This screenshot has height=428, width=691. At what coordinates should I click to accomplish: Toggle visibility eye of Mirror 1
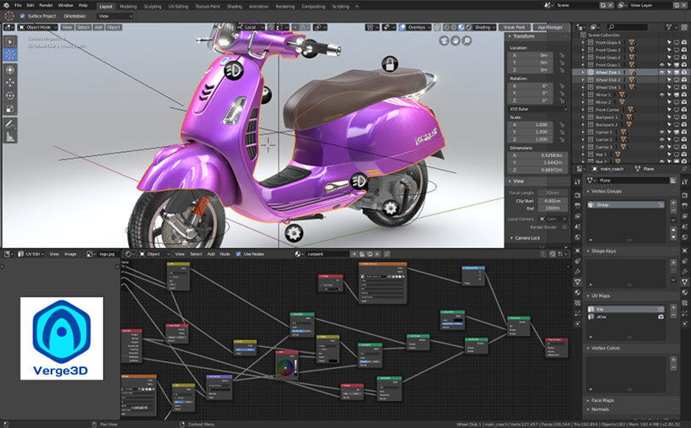pyautogui.click(x=661, y=95)
